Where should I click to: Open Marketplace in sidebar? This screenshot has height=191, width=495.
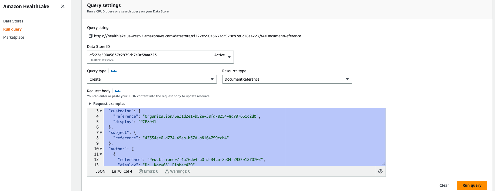[x=14, y=37]
